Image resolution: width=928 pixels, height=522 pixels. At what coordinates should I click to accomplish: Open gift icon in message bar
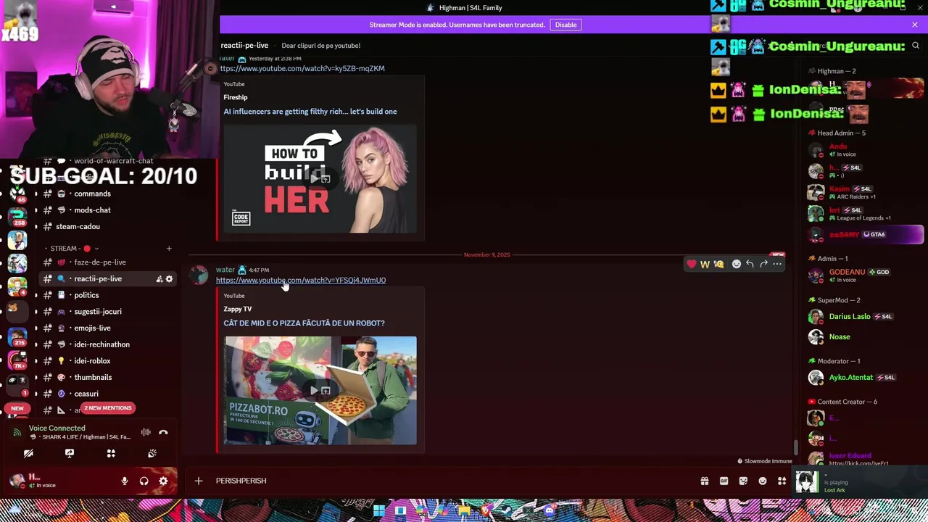click(x=705, y=481)
